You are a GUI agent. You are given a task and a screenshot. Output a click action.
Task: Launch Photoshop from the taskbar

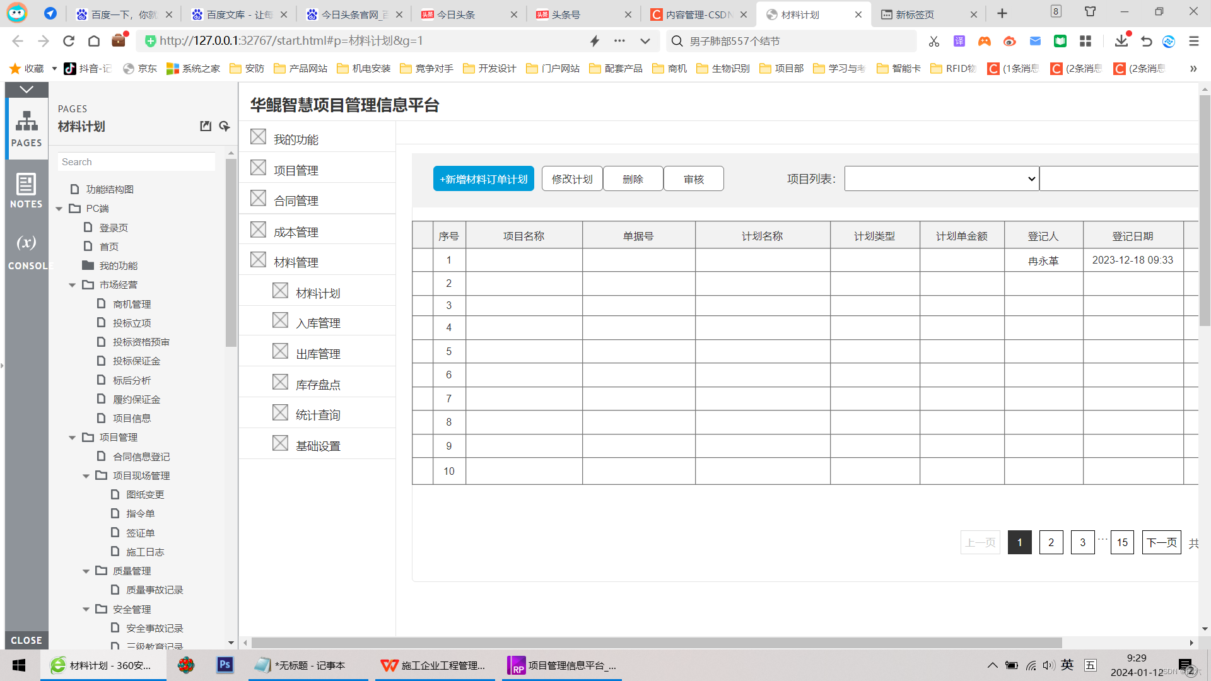click(225, 665)
